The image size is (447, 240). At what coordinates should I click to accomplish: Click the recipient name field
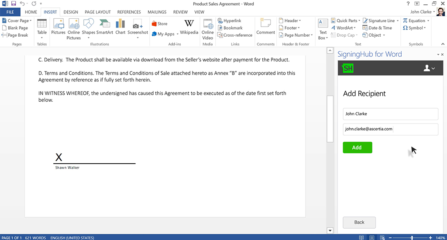pyautogui.click(x=390, y=114)
